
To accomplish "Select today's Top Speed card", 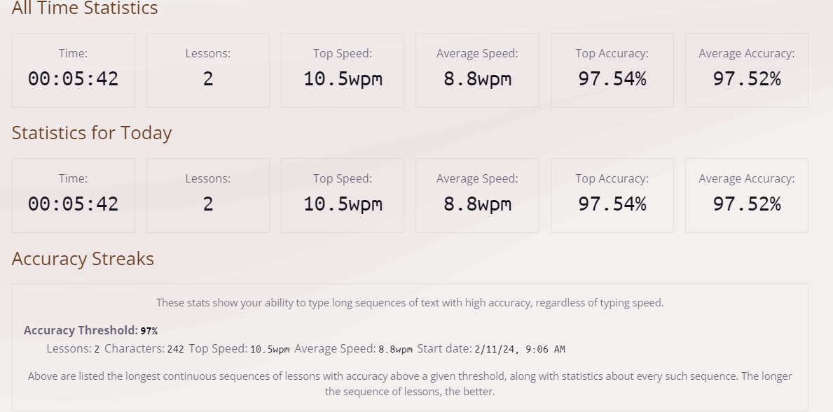I will pos(343,196).
